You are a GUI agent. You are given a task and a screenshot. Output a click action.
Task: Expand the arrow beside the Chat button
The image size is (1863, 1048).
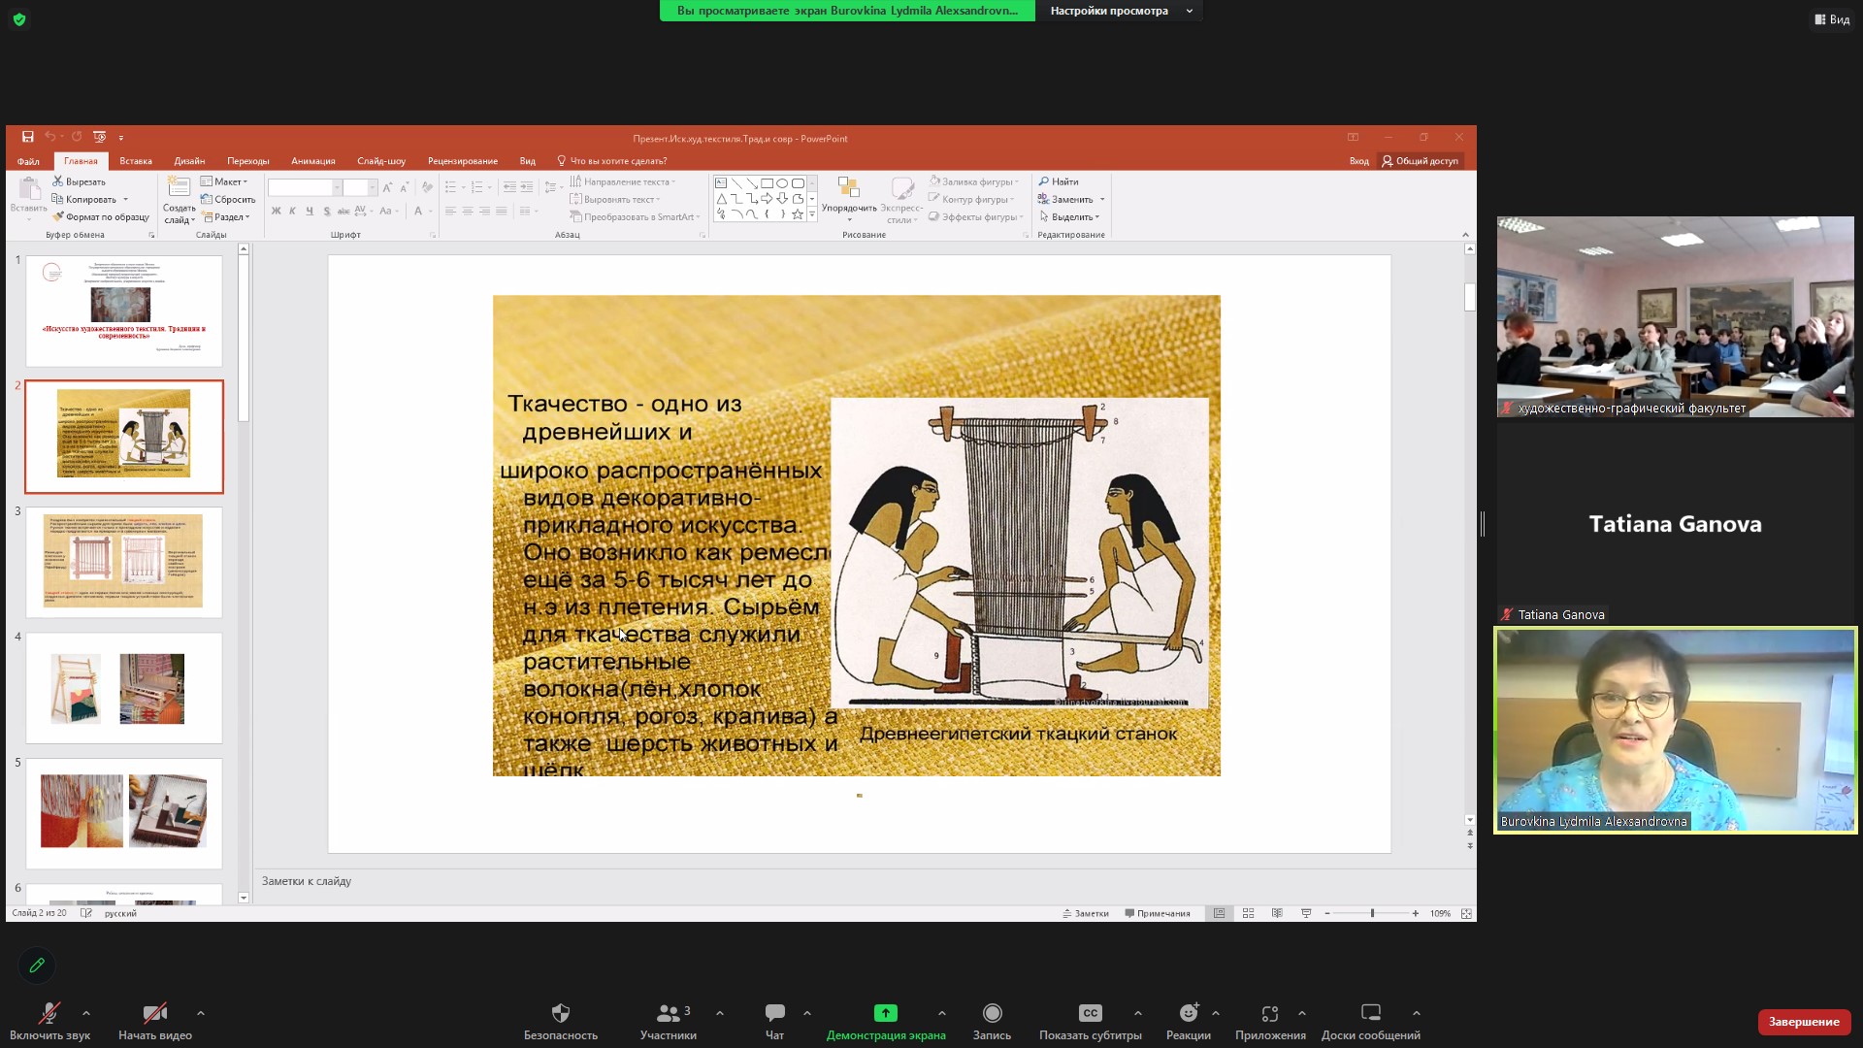(807, 1013)
